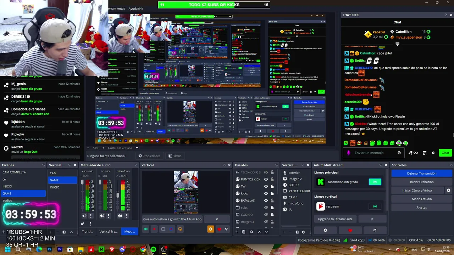The width and height of the screenshot is (454, 255).
Task: Click Modo Estudio button
Action: pyautogui.click(x=422, y=199)
